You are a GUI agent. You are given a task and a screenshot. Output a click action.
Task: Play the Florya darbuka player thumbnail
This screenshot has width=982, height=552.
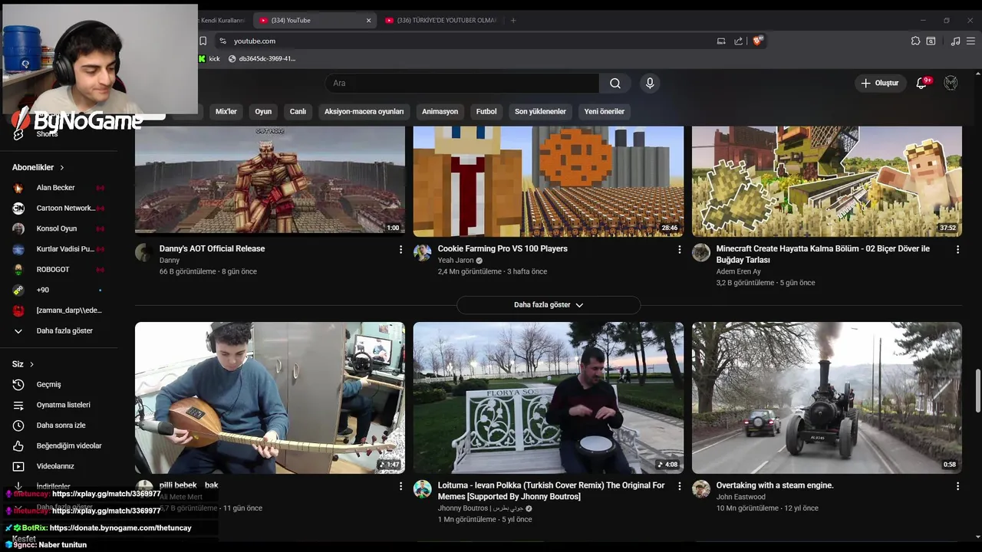pos(549,398)
